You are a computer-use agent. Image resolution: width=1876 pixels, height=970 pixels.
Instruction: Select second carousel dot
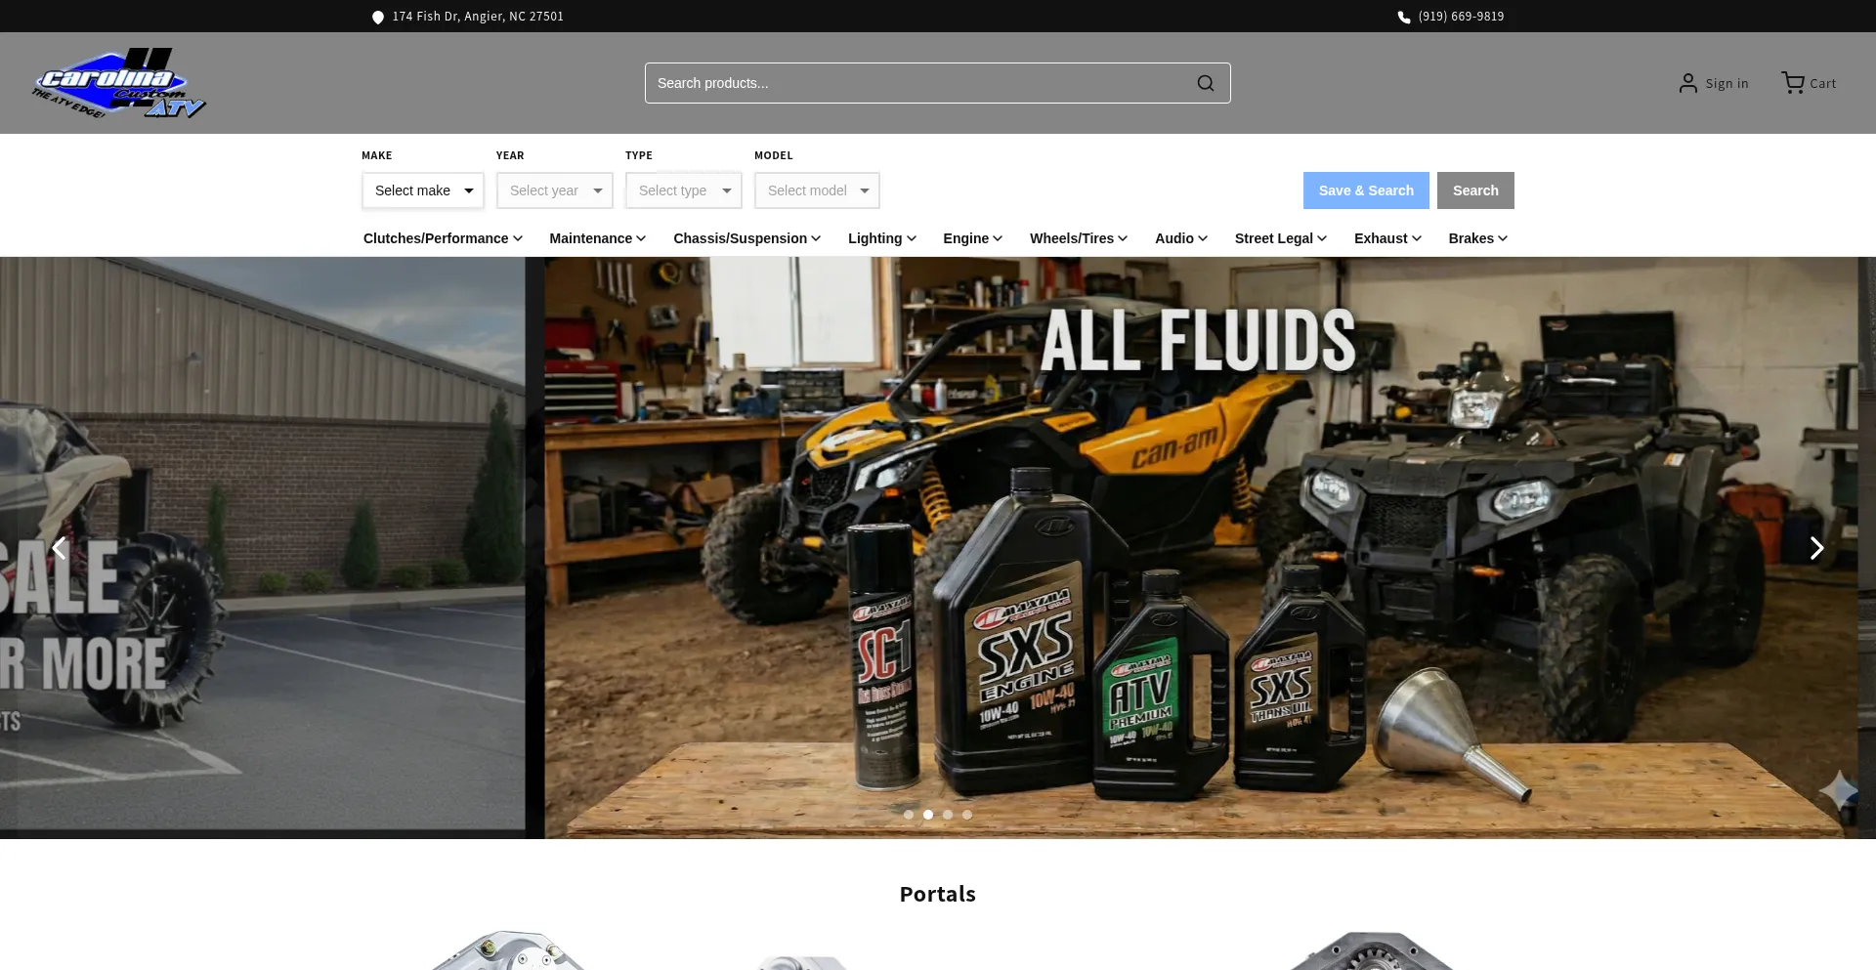point(928,815)
